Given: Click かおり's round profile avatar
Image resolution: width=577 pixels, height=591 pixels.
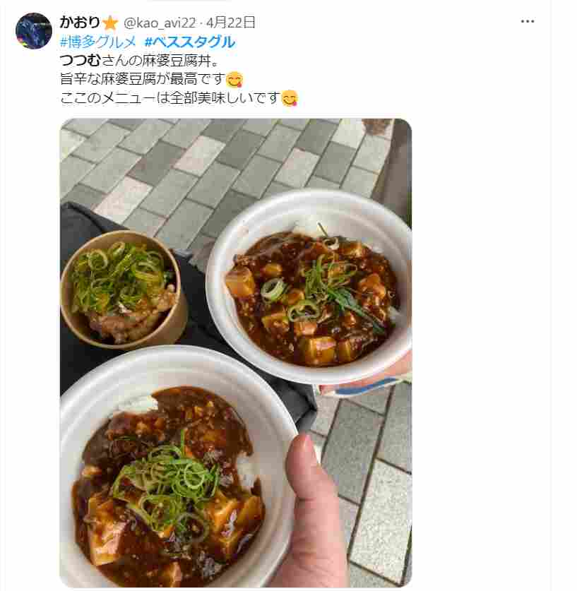Looking at the screenshot, I should pos(33,30).
